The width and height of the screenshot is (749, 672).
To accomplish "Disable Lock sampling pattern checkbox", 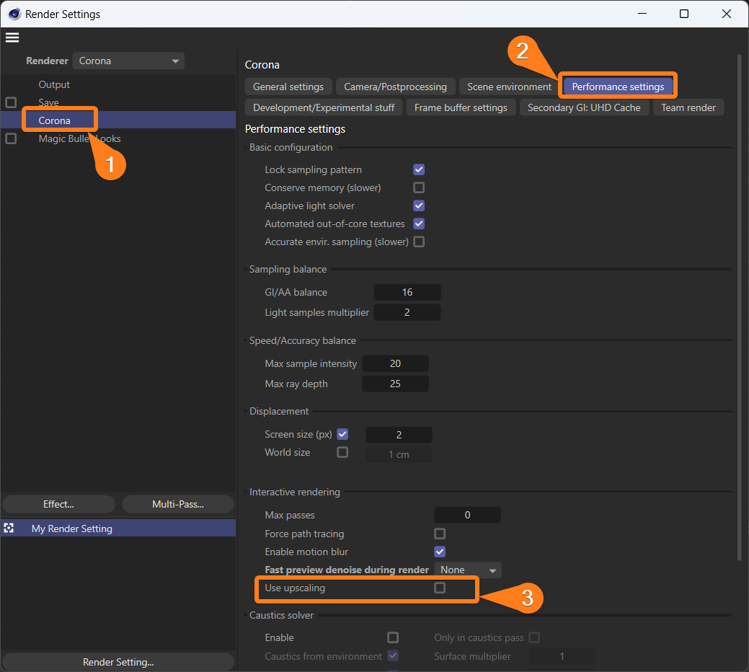I will (x=419, y=169).
